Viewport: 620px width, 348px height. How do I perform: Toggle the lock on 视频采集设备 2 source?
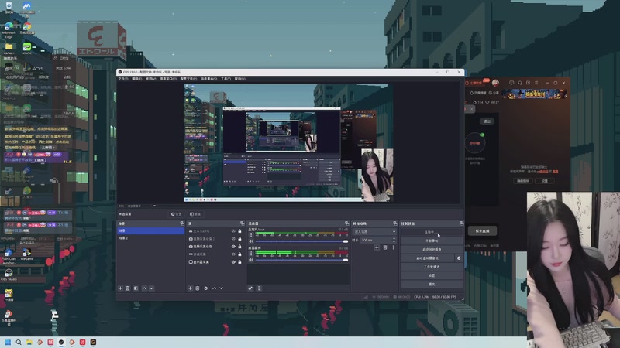click(239, 239)
